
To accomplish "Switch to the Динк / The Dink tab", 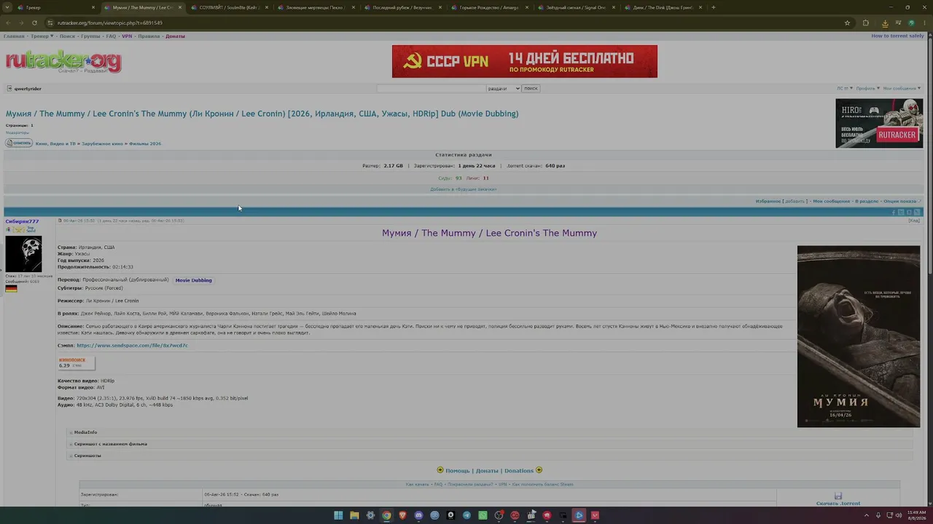I will point(663,7).
